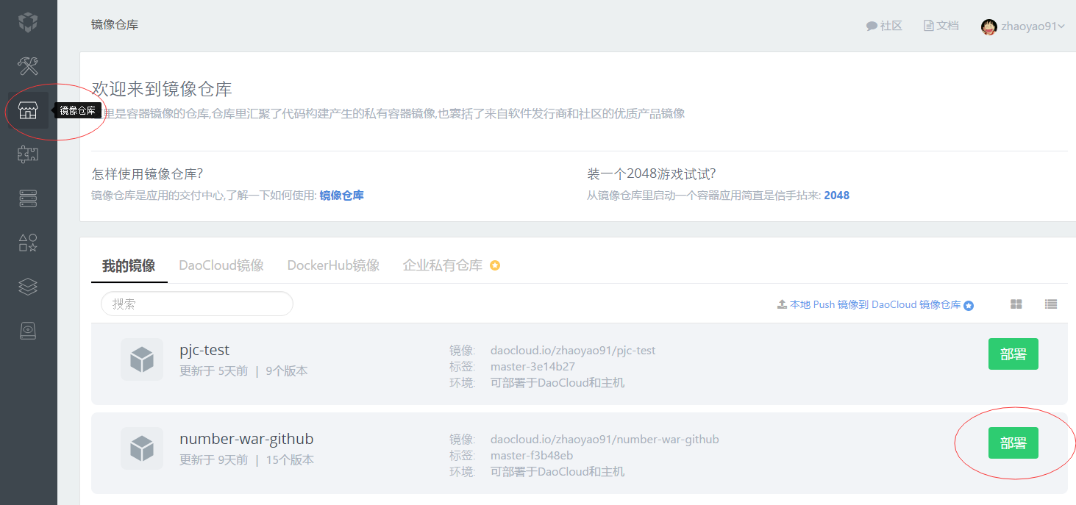Open the layers stack sidebar icon
Image resolution: width=1076 pixels, height=505 pixels.
click(x=28, y=287)
